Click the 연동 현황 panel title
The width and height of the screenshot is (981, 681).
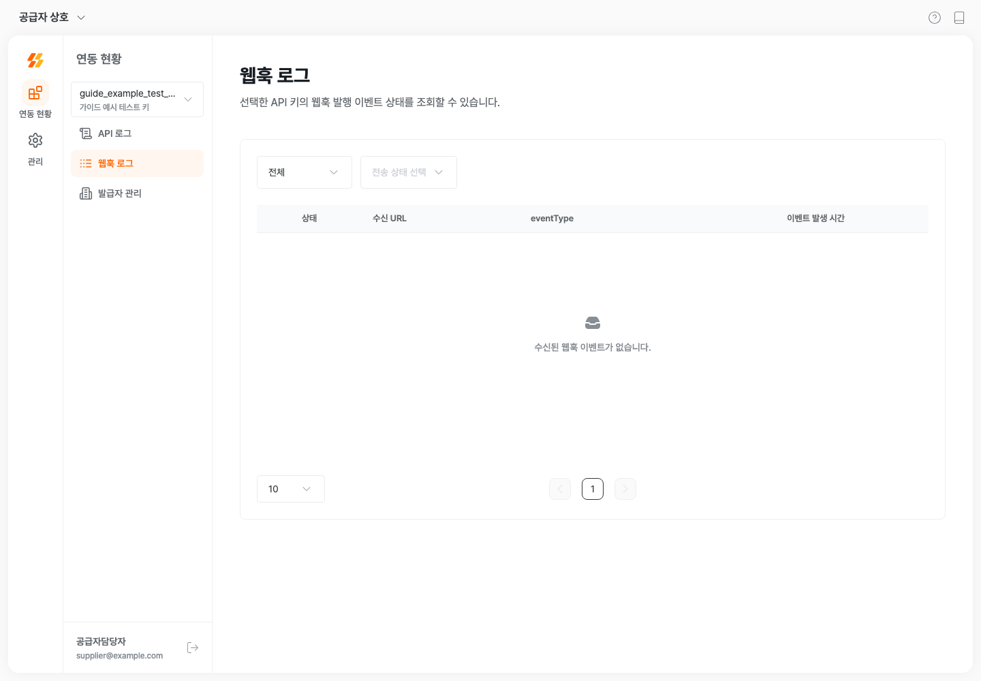point(99,59)
